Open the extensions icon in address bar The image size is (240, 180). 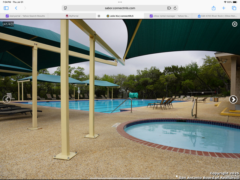pyautogui.click(x=169, y=8)
